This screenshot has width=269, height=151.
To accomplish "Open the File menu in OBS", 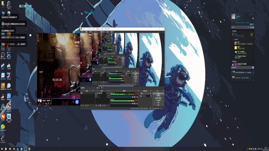I will coord(82,32).
